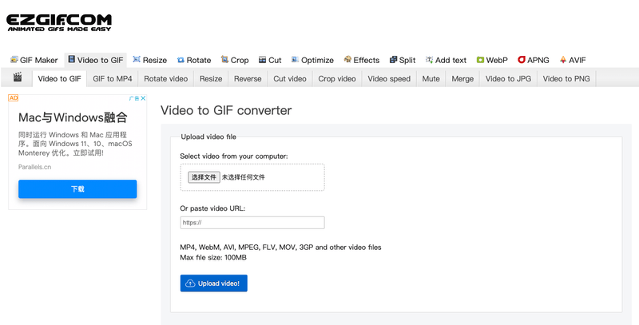
Task: Open the WebP tool
Action: click(x=492, y=60)
